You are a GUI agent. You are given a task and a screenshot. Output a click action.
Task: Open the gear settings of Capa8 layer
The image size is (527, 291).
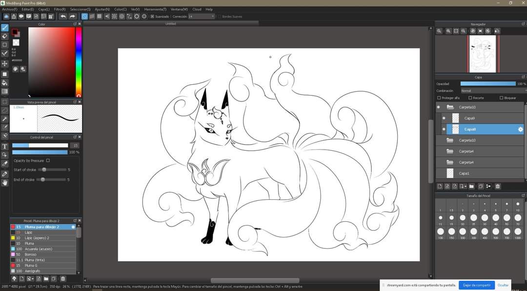coord(520,129)
